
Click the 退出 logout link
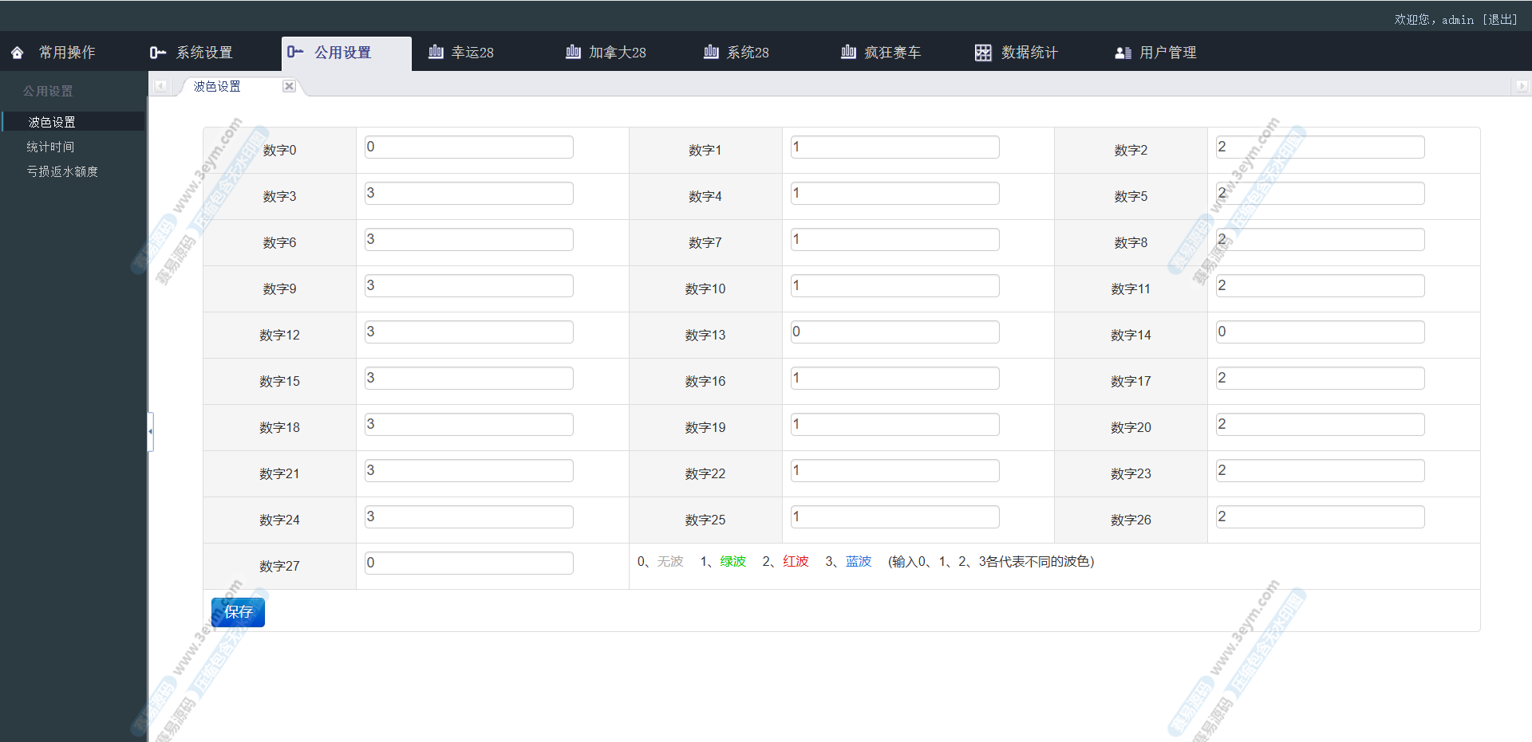click(x=1500, y=19)
